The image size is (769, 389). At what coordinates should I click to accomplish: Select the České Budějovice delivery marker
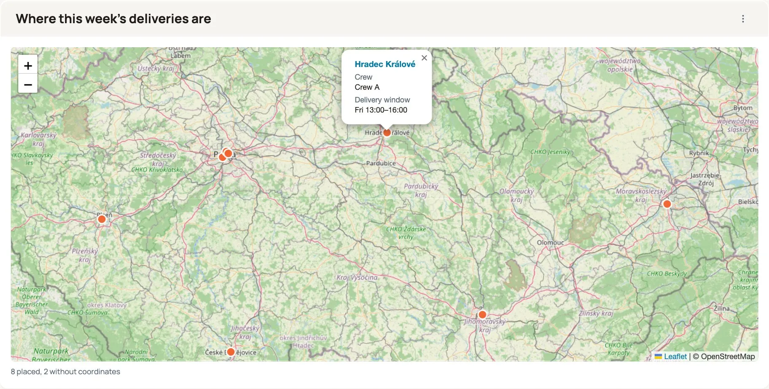pos(231,352)
